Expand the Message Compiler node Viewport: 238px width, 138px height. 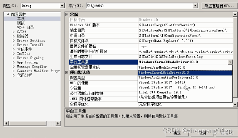click(x=14, y=67)
